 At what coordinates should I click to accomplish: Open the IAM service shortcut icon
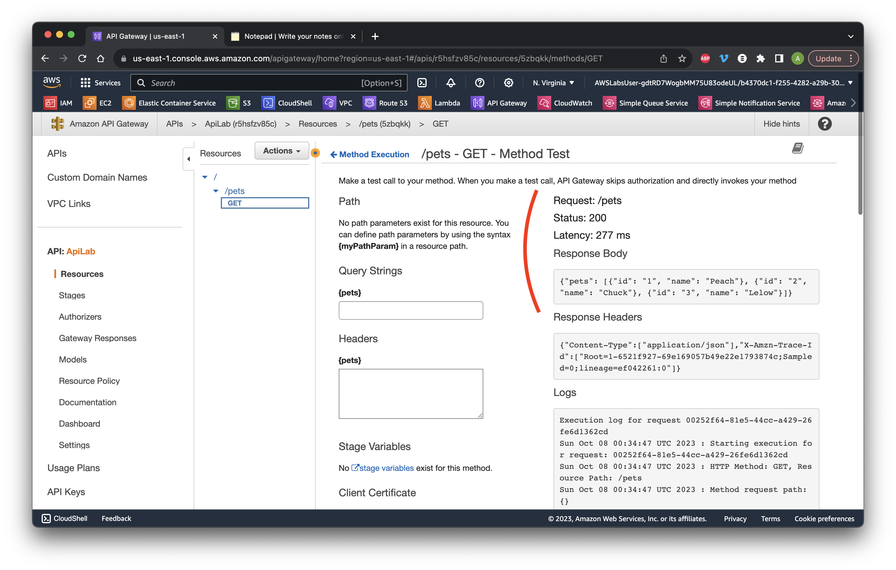tap(50, 103)
